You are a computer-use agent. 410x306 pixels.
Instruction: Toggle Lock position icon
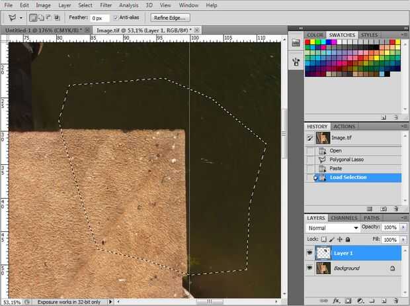click(340, 239)
